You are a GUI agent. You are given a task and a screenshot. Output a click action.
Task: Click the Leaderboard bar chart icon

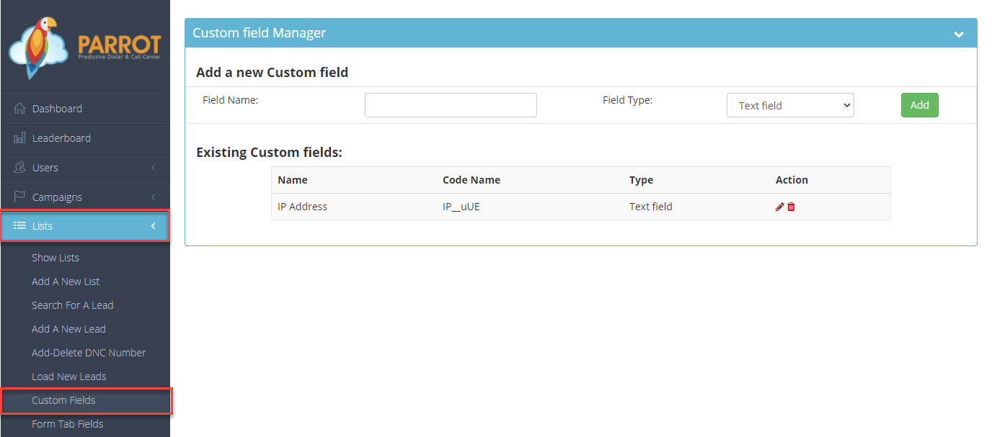19,138
